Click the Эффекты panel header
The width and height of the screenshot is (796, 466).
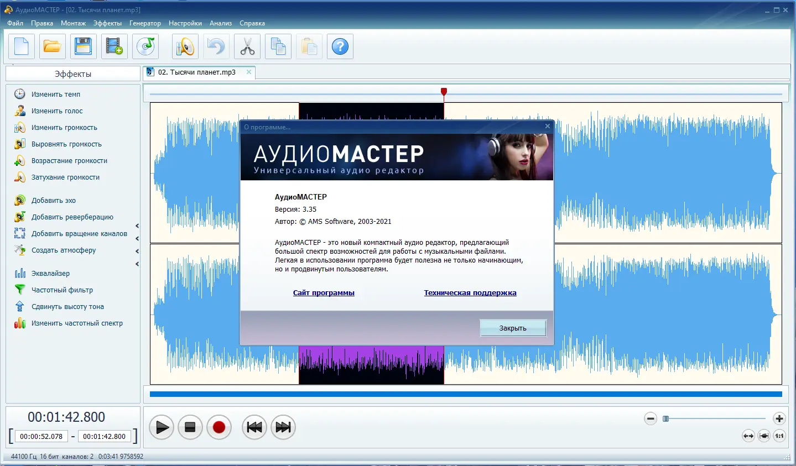point(73,74)
